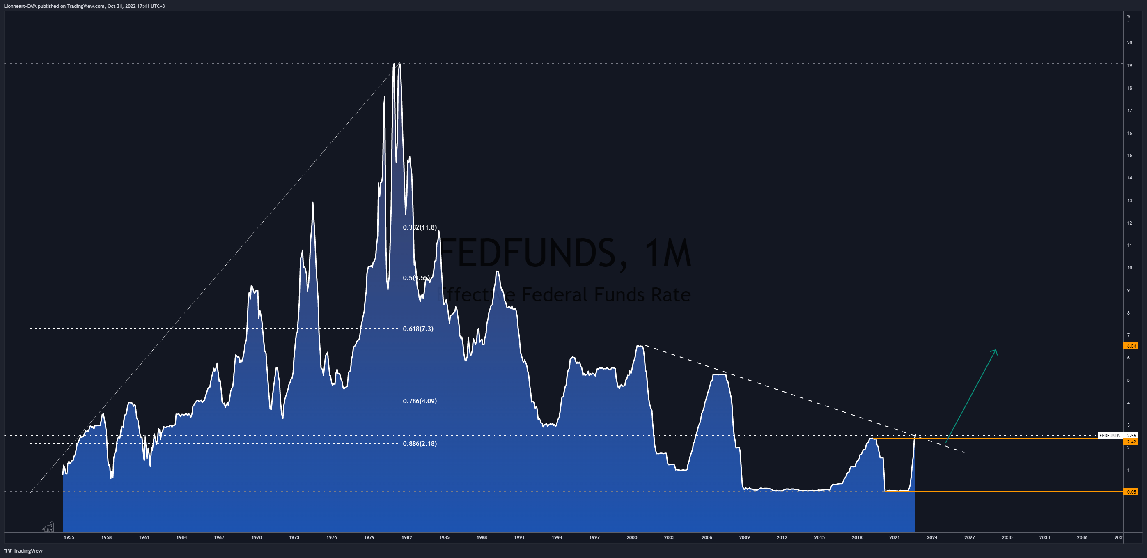The height and width of the screenshot is (558, 1147).
Task: Click the 0.382(11.8) Fibonacci level label
Action: point(420,227)
